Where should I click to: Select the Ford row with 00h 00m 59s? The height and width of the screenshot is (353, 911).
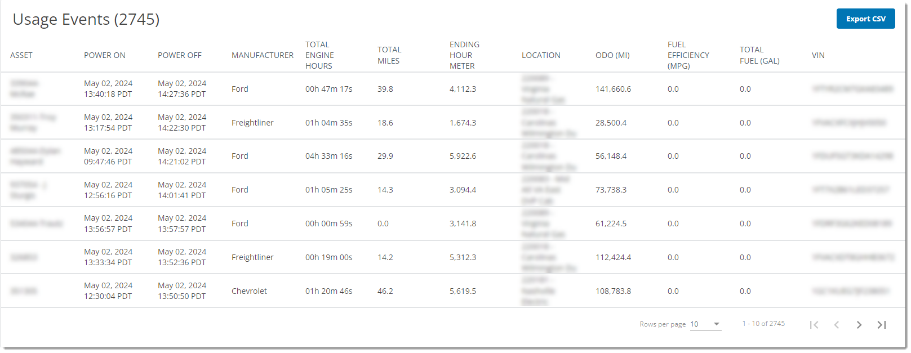(453, 224)
